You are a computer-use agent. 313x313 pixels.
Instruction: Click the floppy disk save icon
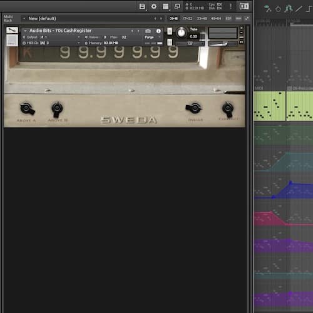click(142, 7)
